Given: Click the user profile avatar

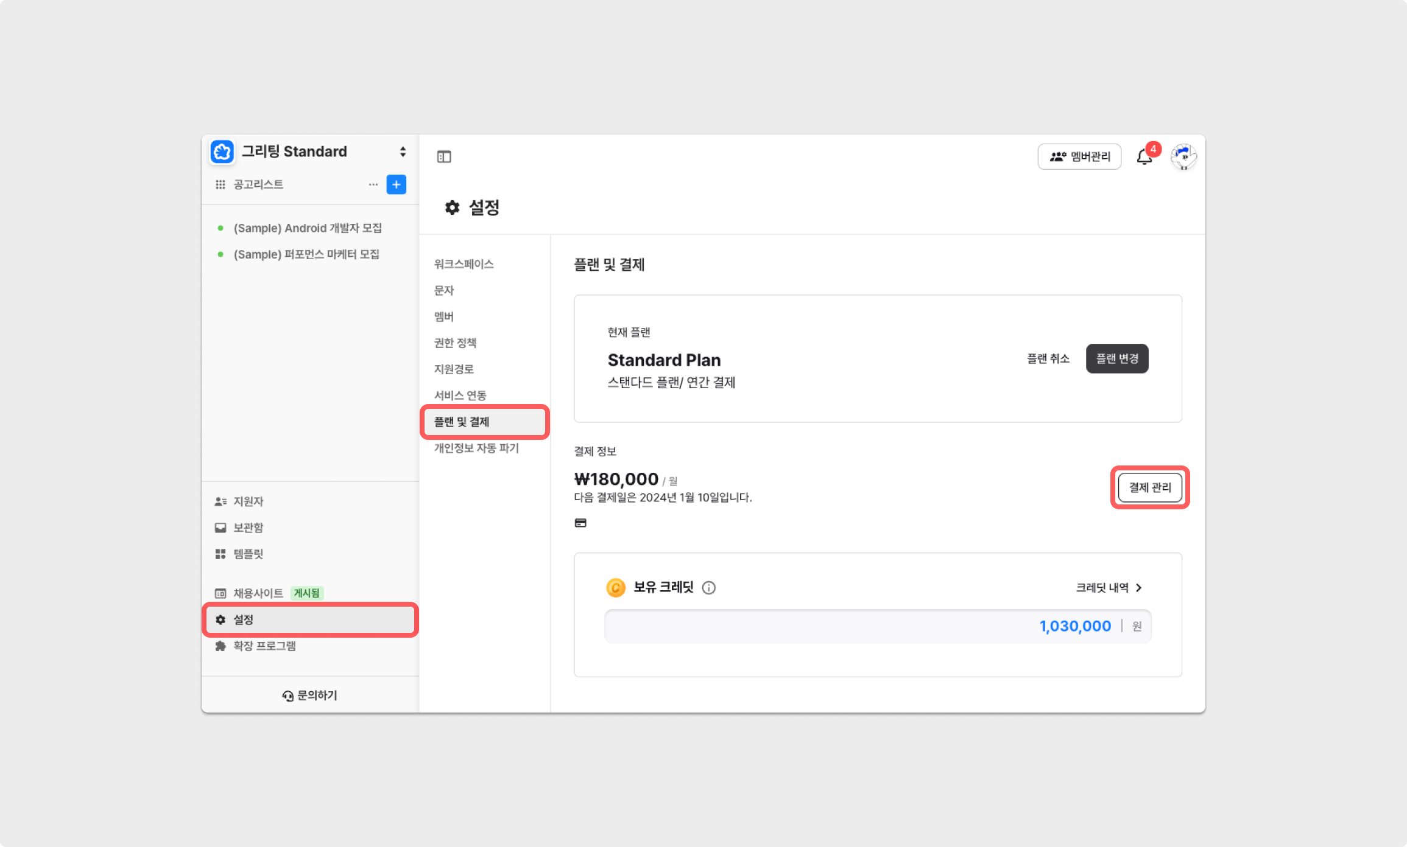Looking at the screenshot, I should click(x=1183, y=157).
